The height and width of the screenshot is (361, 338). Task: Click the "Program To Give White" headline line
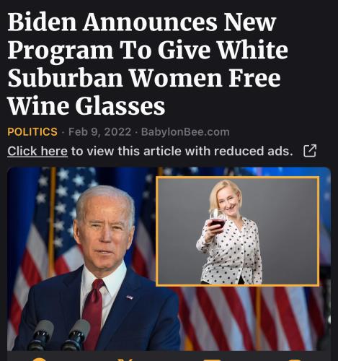pyautogui.click(x=148, y=51)
